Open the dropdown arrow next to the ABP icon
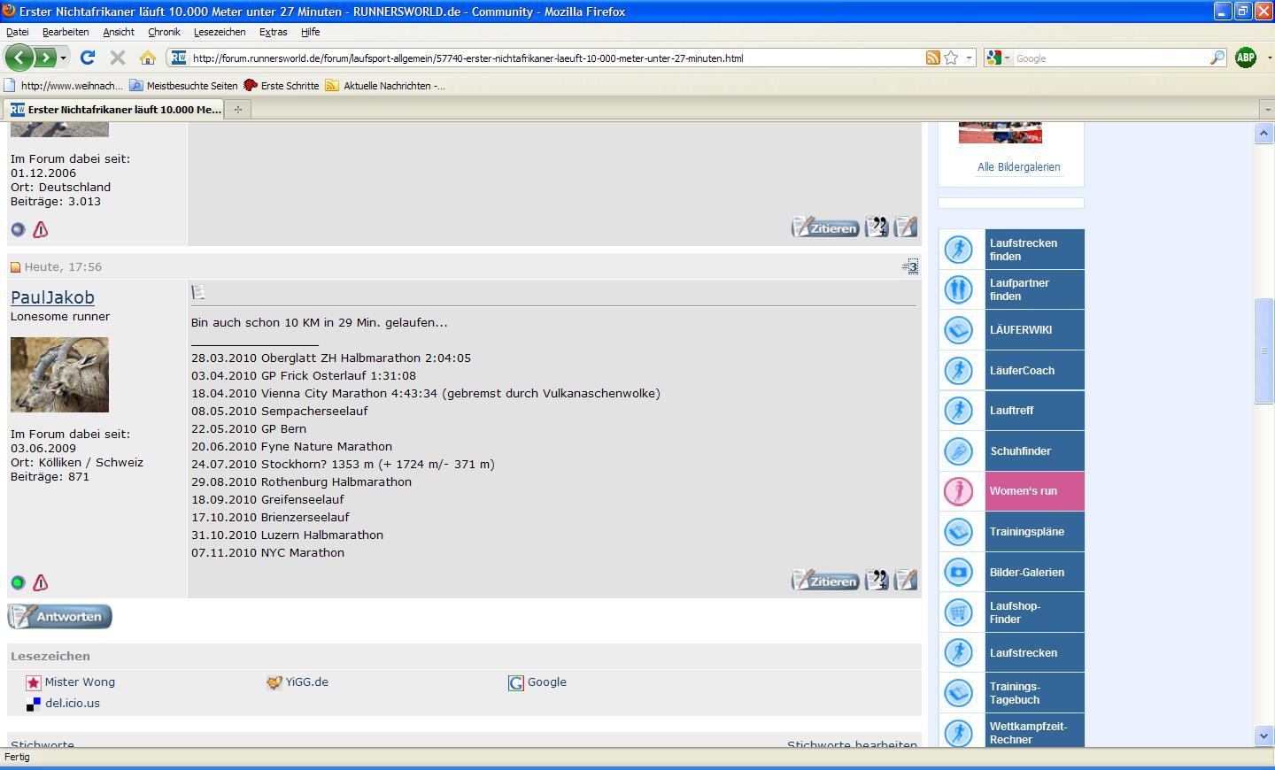Viewport: 1275px width, 770px height. point(1269,58)
